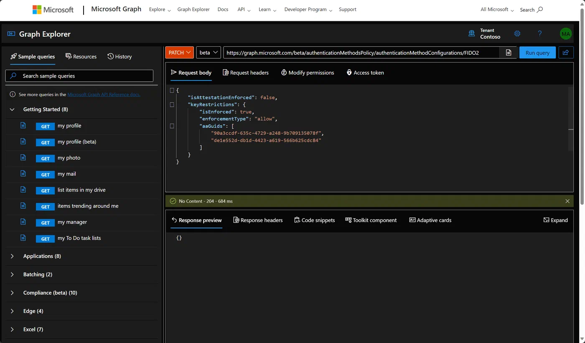
Task: Open the Request headers tab
Action: pos(246,73)
